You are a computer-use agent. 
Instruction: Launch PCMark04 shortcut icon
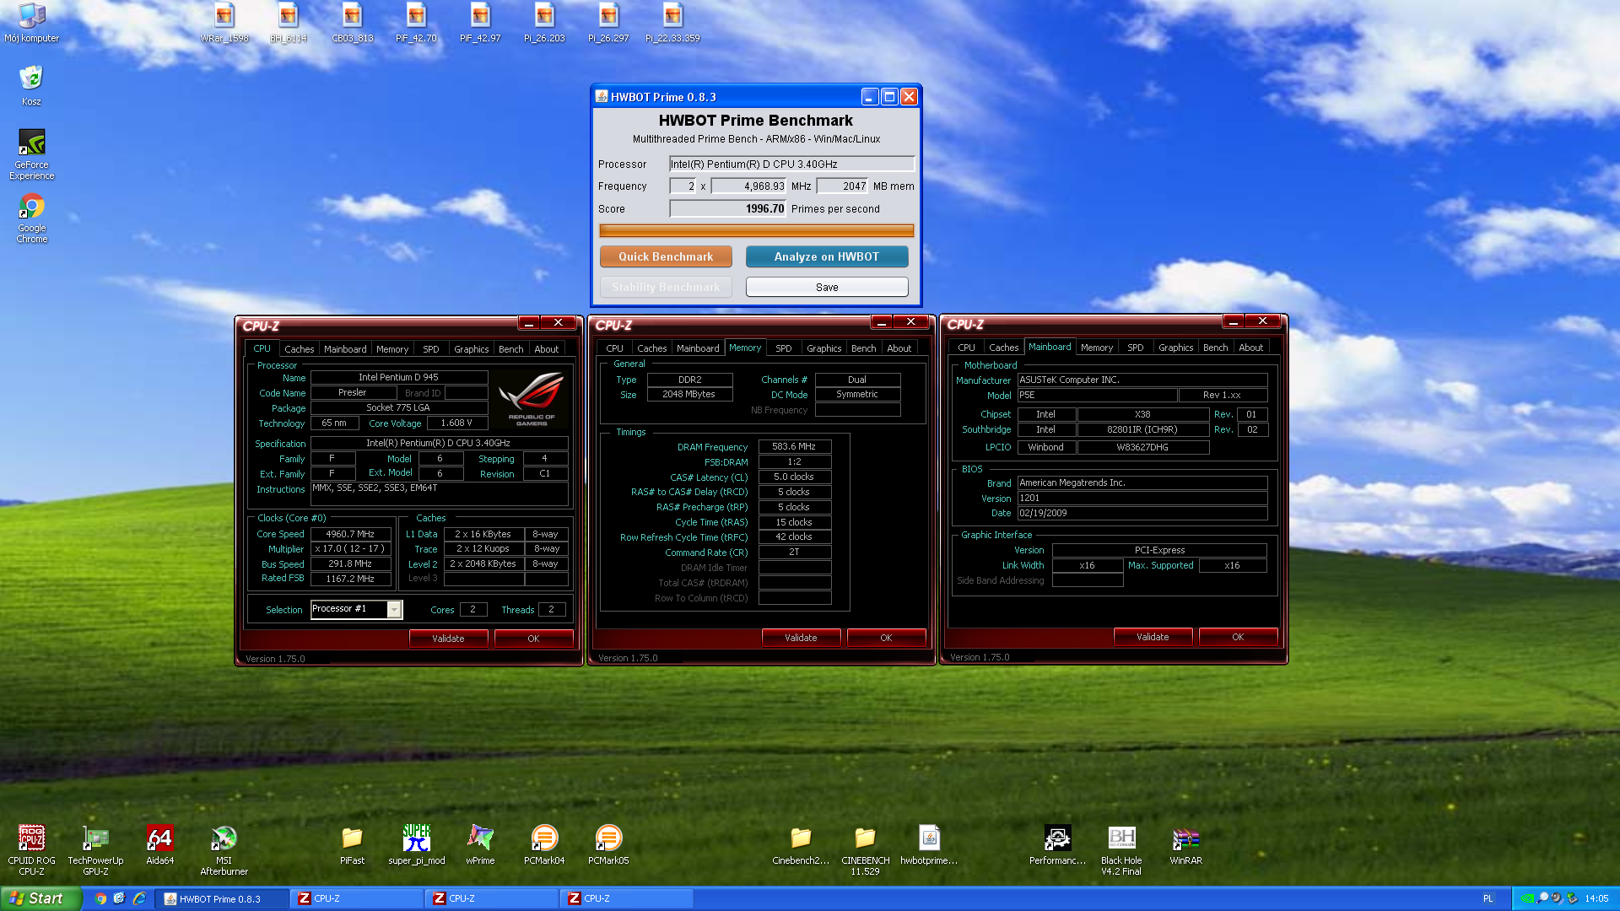(544, 845)
